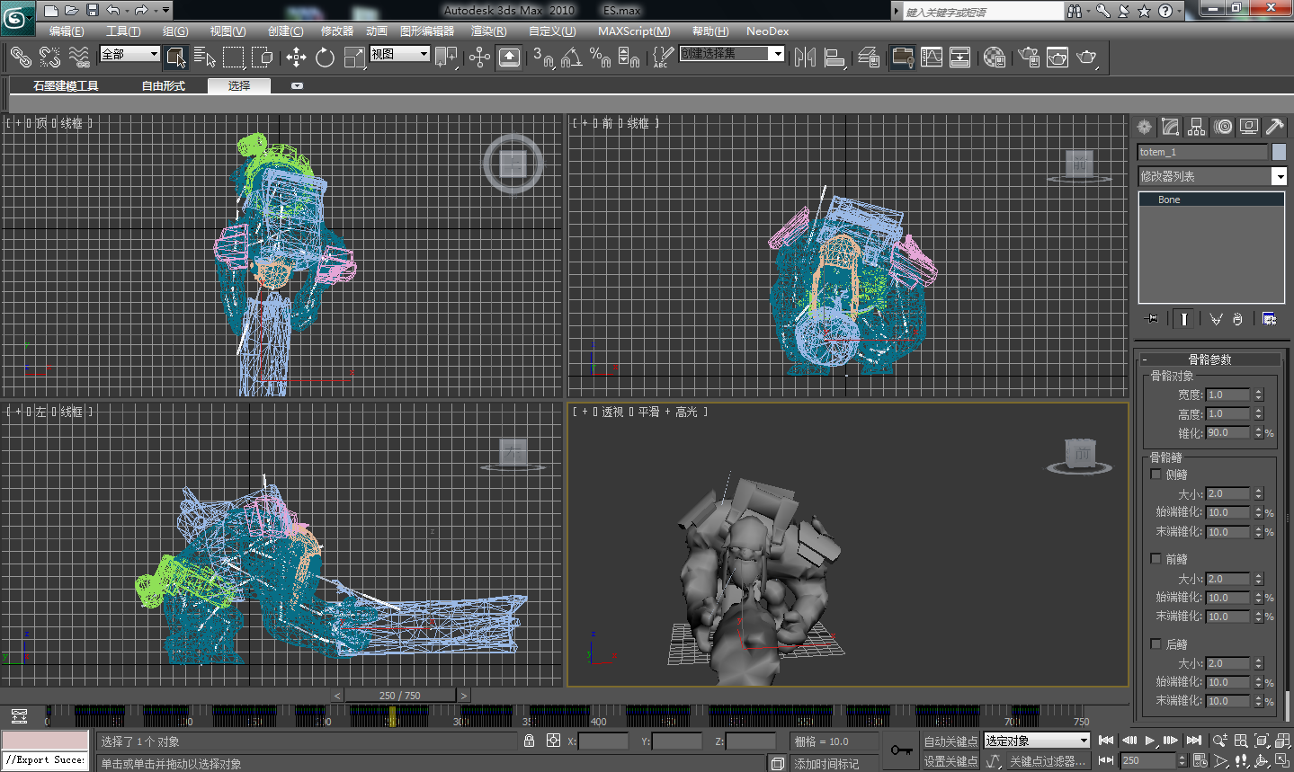The width and height of the screenshot is (1294, 772).
Task: Click the Configure Modifier Sets icon
Action: (x=1269, y=319)
